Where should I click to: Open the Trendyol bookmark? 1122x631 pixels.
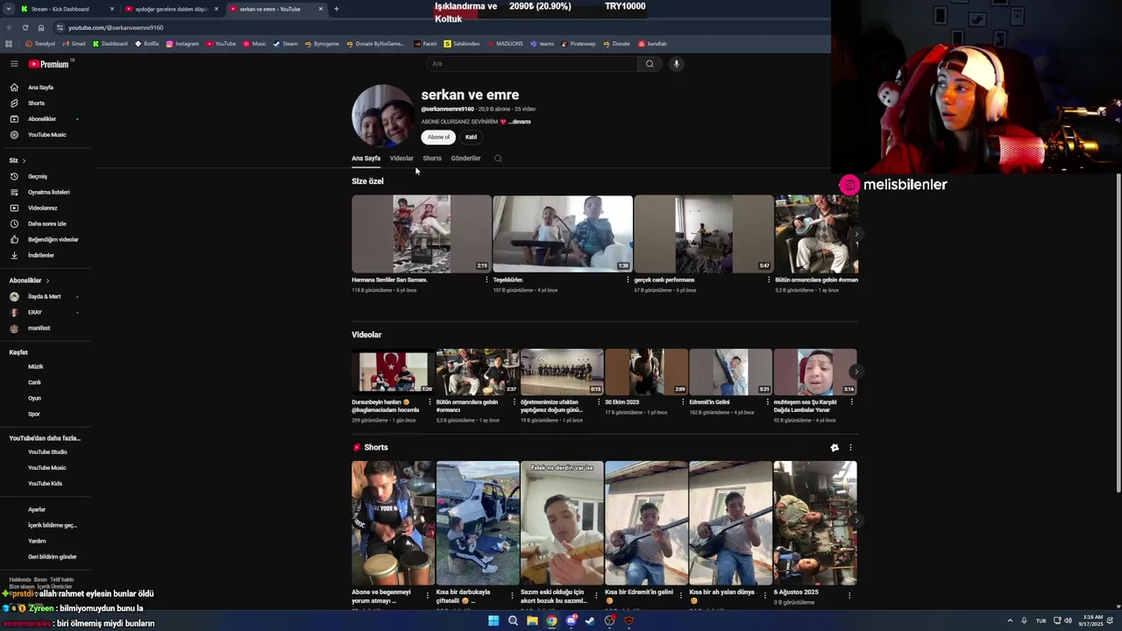(40, 44)
